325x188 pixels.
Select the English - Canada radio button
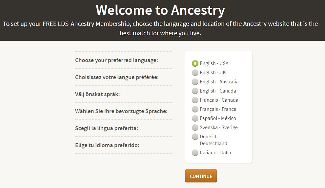point(195,91)
